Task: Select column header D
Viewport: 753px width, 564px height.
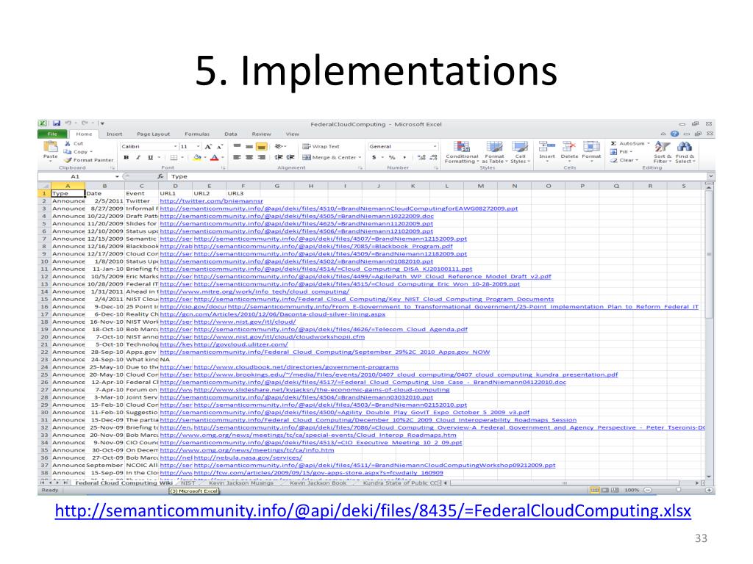Action: pyautogui.click(x=175, y=186)
